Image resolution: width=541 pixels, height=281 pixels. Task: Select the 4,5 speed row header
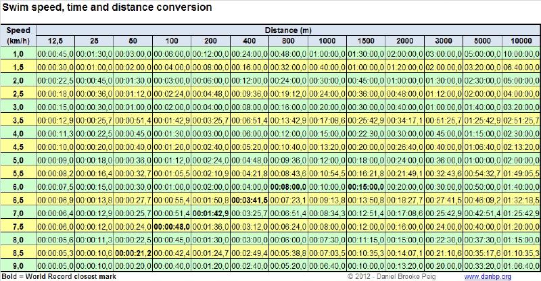[18, 147]
